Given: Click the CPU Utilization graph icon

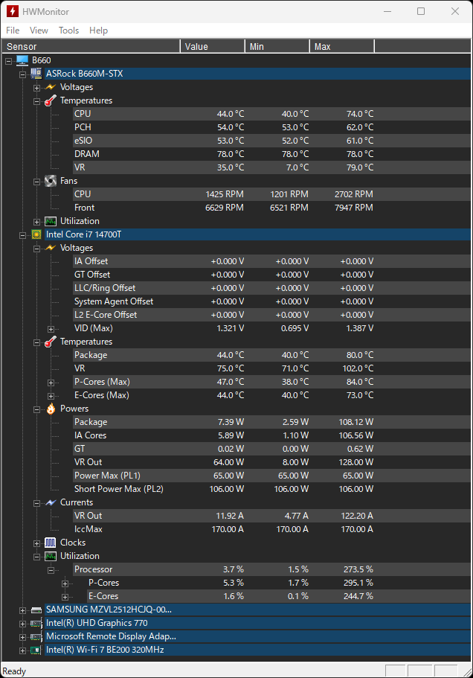Looking at the screenshot, I should pos(51,556).
